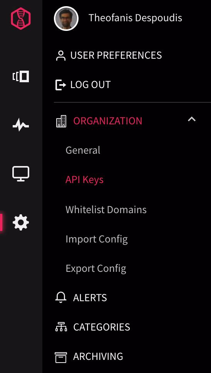This screenshot has height=373, width=211.
Task: Click the log out door arrow icon
Action: tap(61, 85)
